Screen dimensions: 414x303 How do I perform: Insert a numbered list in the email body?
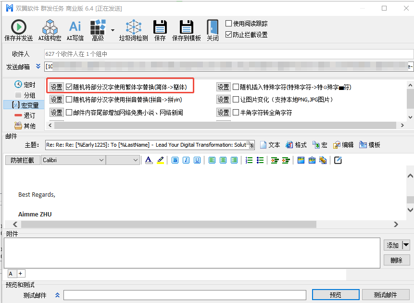coord(250,160)
